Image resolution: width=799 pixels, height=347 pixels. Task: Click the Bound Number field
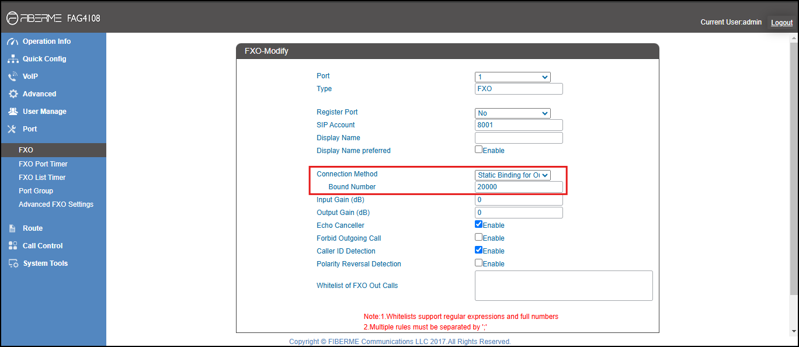click(519, 187)
